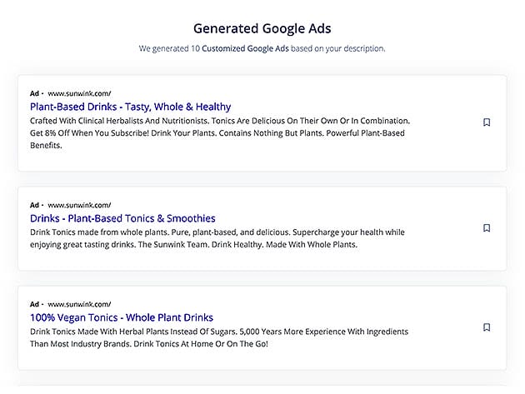The width and height of the screenshot is (525, 394).
Task: Open 'Drinks - Plant-Based Tonics & Smoothies' headline
Action: point(122,218)
